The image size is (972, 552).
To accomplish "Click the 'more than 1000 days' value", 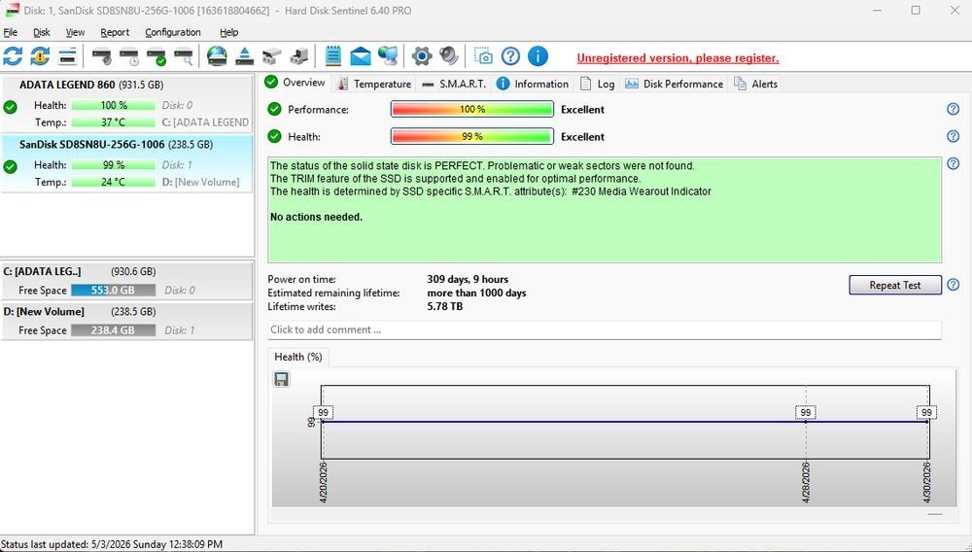I will [x=476, y=293].
